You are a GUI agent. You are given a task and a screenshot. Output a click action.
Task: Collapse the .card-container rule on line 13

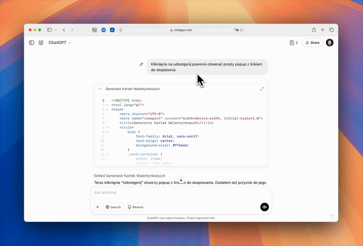pos(108,154)
